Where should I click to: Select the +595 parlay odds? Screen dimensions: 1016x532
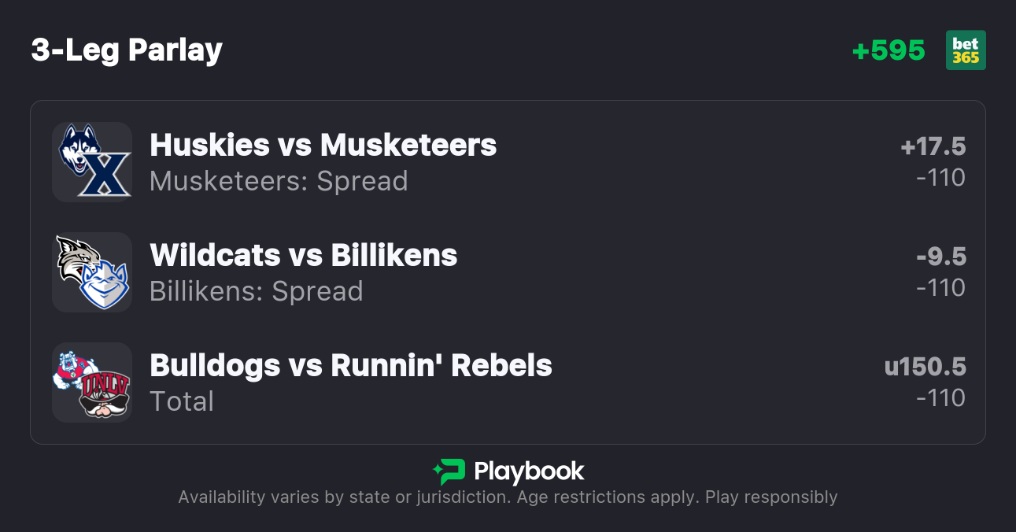click(x=889, y=50)
